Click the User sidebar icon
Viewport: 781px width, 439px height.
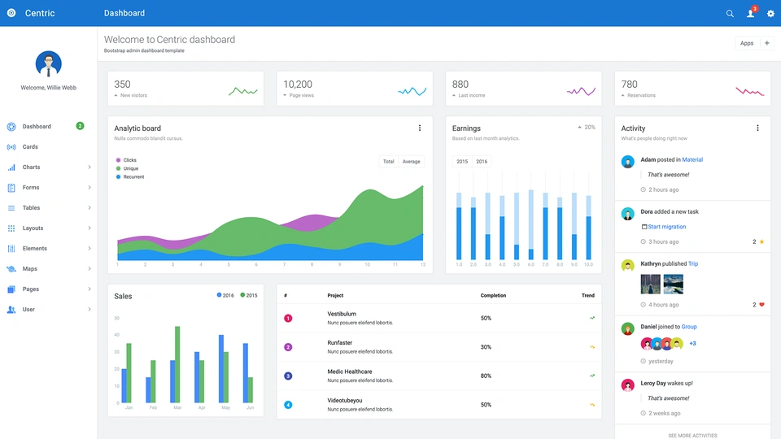[11, 310]
